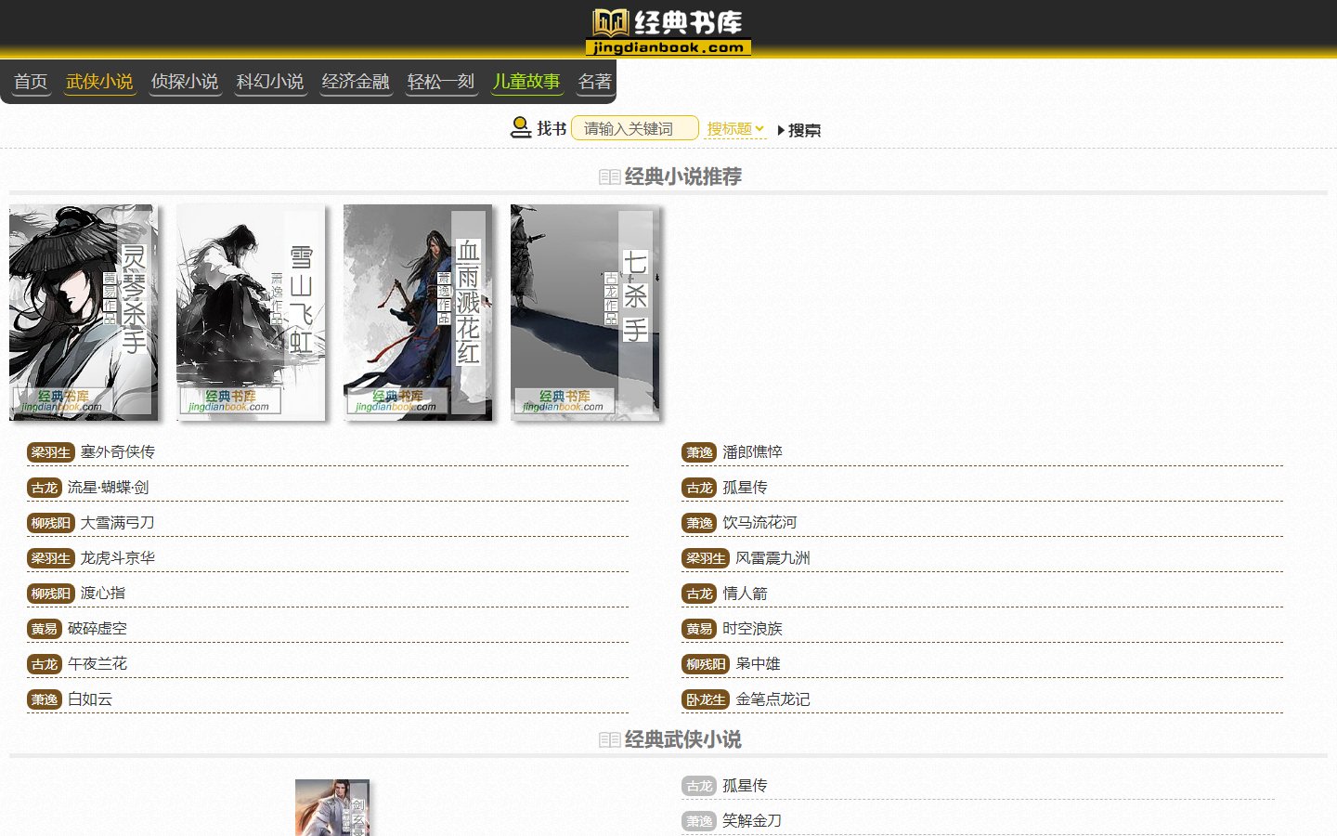This screenshot has width=1337, height=836.
Task: Open the 雪山飞虹 book cover
Action: point(251,312)
